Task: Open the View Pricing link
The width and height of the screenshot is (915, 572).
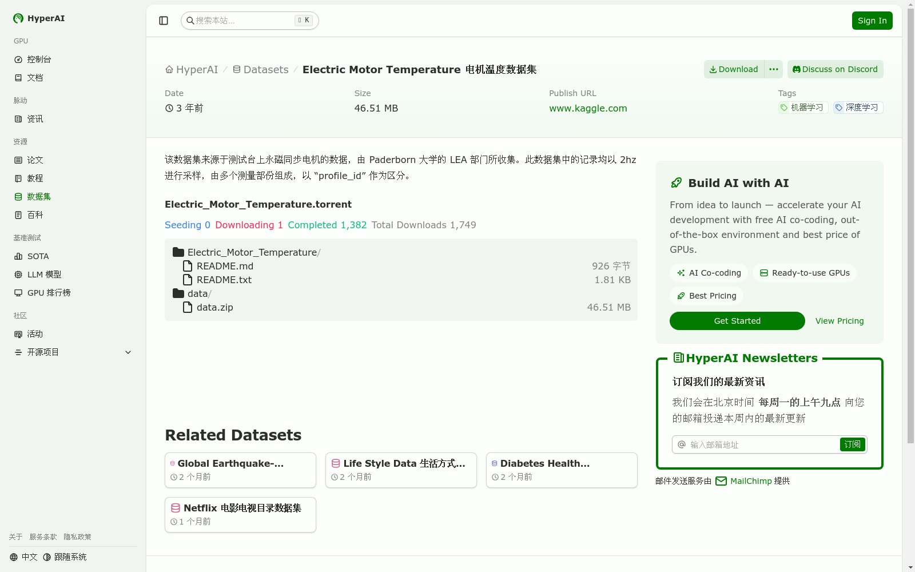Action: [840, 321]
